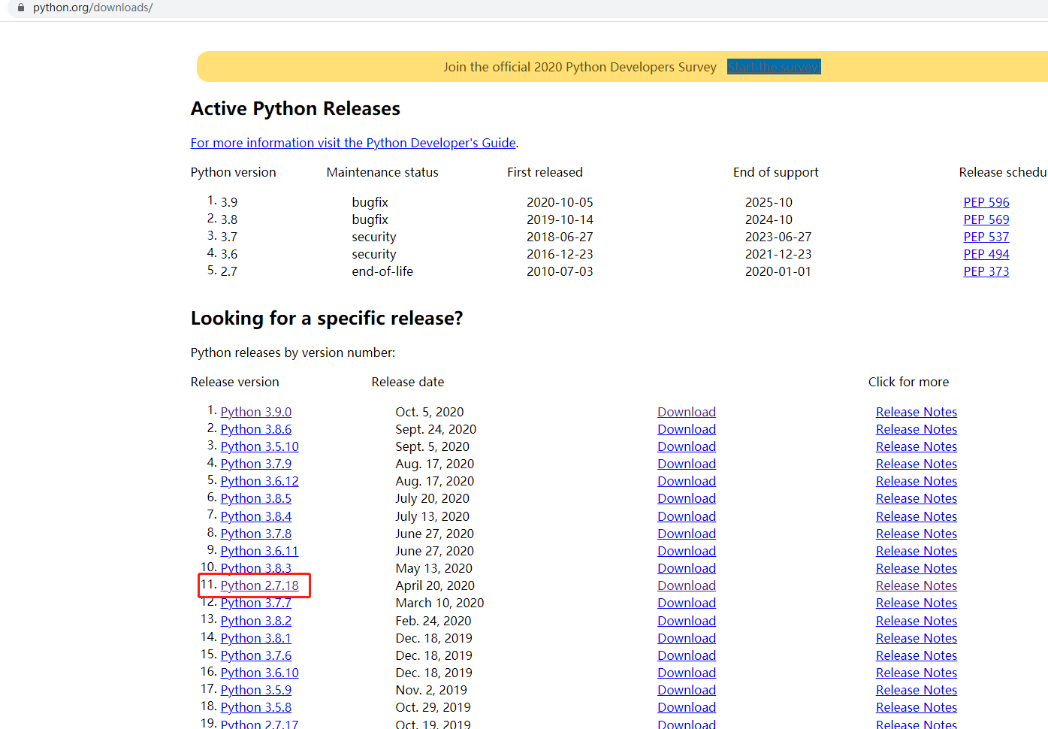This screenshot has height=729, width=1048.
Task: Open Release Notes for Python 3.7.7
Action: tap(917, 603)
